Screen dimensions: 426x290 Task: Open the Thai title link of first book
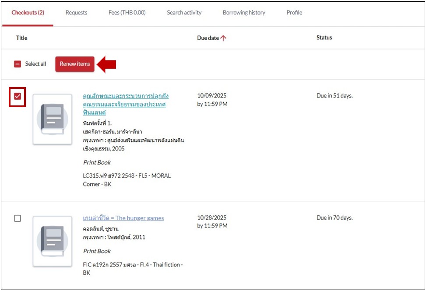125,104
